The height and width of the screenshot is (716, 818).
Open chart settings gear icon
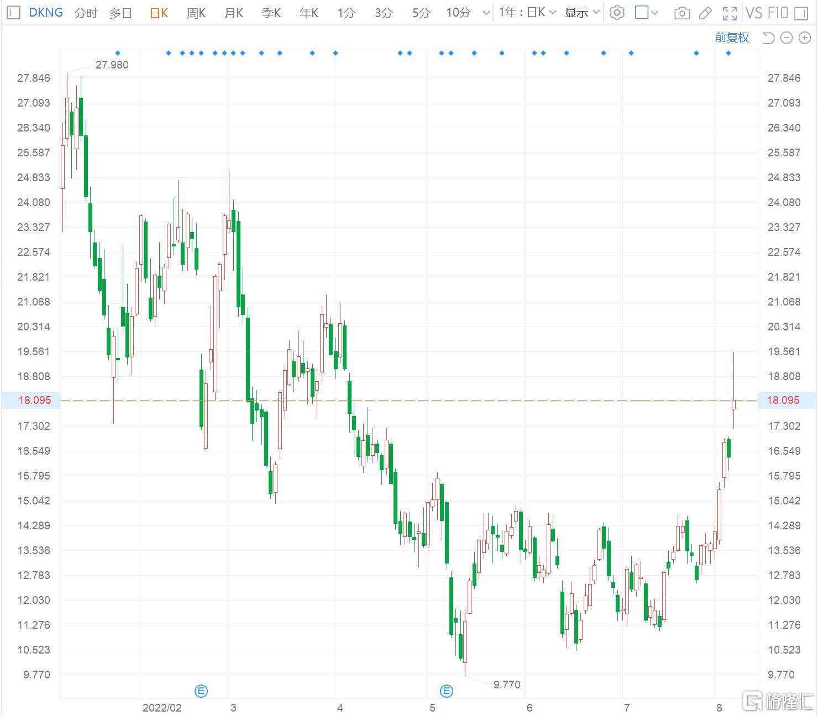(617, 12)
